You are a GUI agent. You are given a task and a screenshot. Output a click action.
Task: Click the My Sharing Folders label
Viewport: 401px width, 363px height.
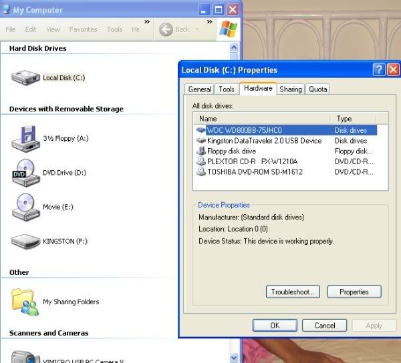tap(71, 302)
